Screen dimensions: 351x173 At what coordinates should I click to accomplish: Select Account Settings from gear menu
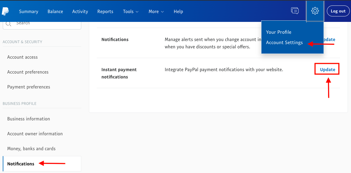tap(284, 42)
